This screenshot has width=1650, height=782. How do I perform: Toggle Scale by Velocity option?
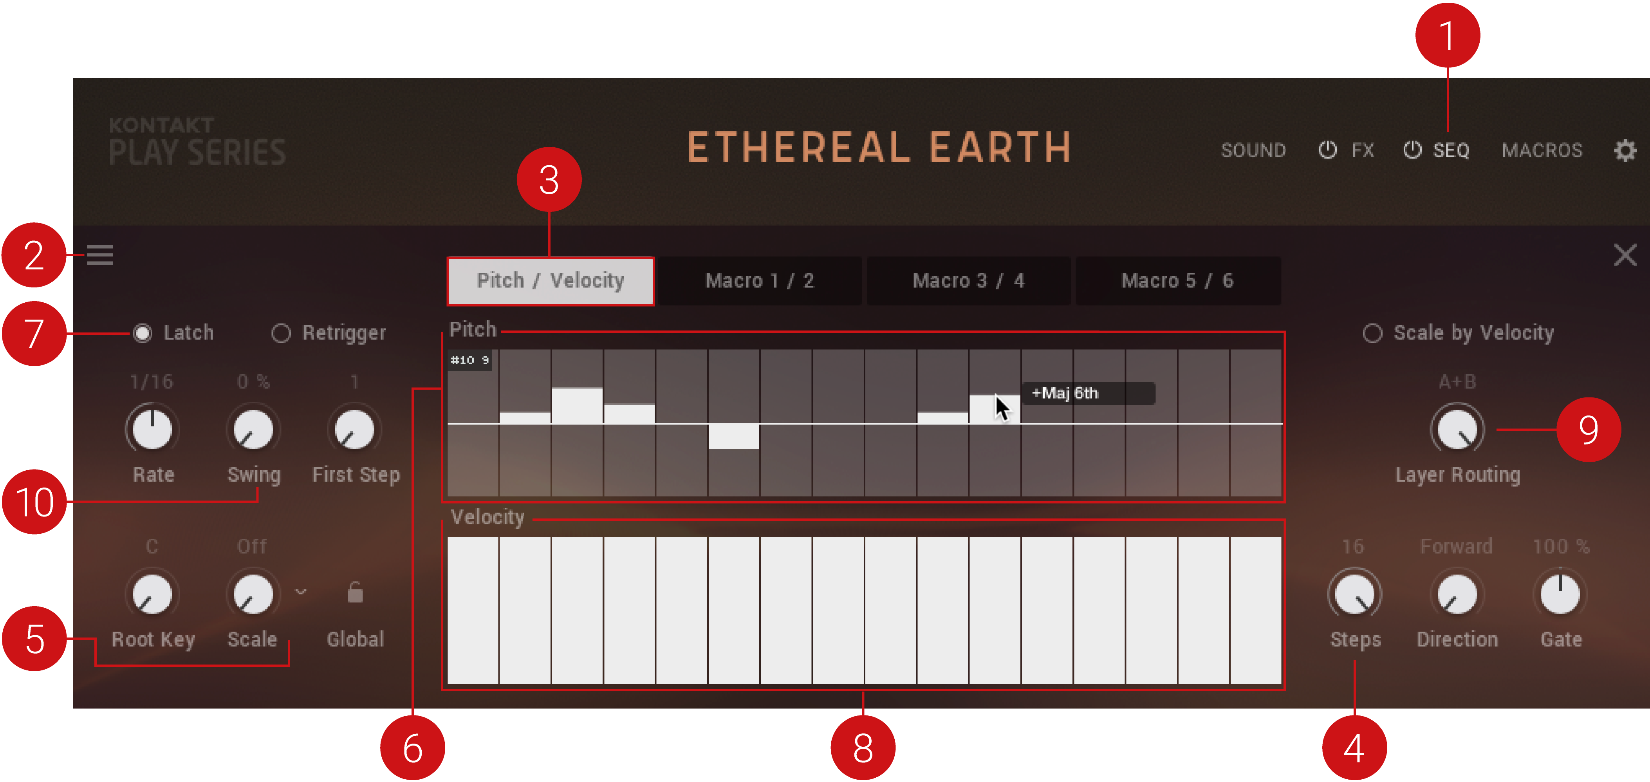1372,333
